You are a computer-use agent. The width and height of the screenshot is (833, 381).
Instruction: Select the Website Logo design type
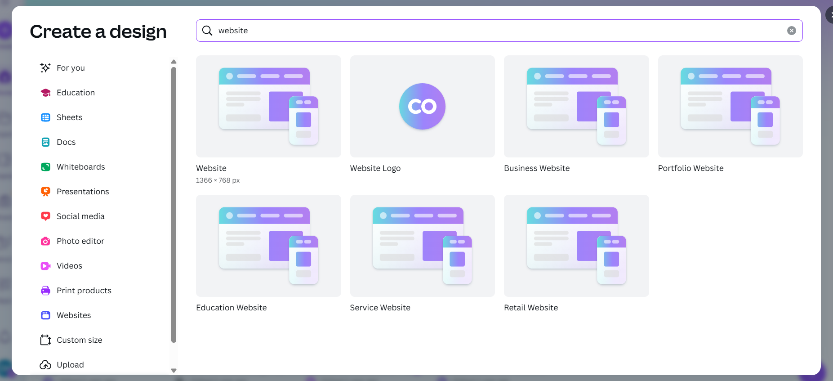(x=422, y=107)
